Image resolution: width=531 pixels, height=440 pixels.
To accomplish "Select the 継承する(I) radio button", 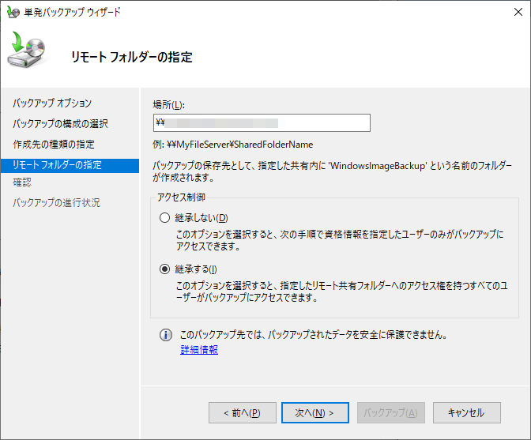I will pos(164,269).
